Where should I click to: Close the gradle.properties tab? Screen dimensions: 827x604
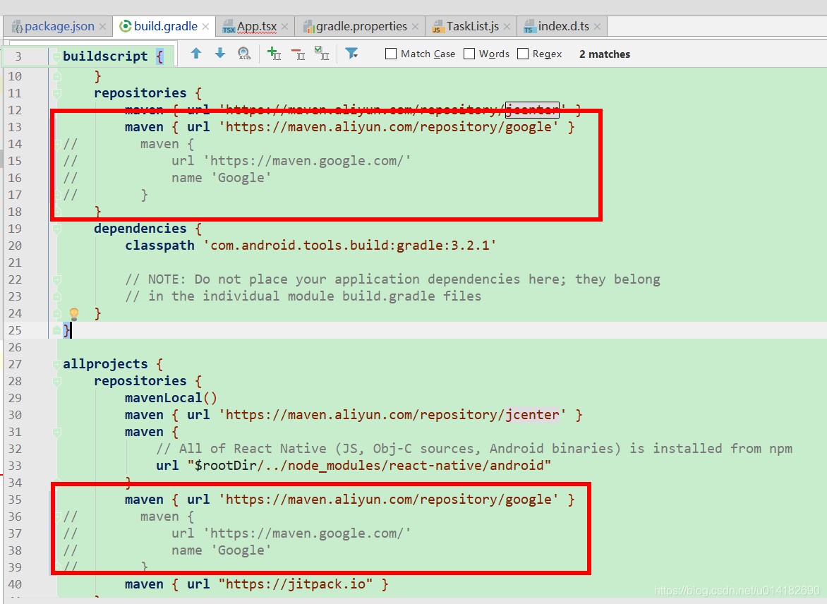pyautogui.click(x=415, y=26)
